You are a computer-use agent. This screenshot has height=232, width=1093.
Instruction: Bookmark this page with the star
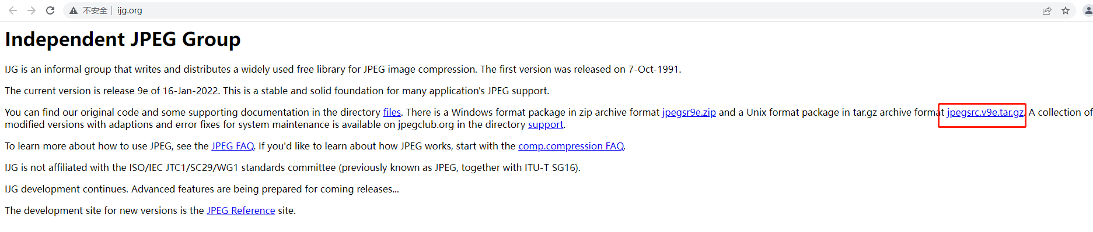(1066, 10)
